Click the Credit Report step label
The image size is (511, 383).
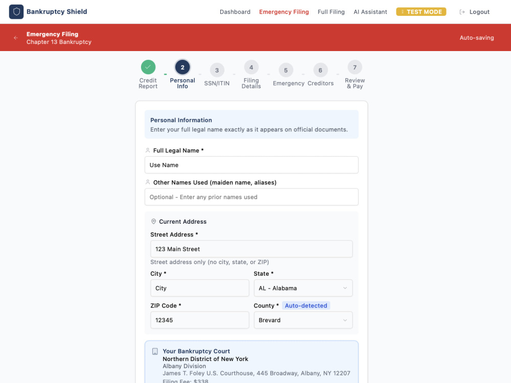[148, 83]
